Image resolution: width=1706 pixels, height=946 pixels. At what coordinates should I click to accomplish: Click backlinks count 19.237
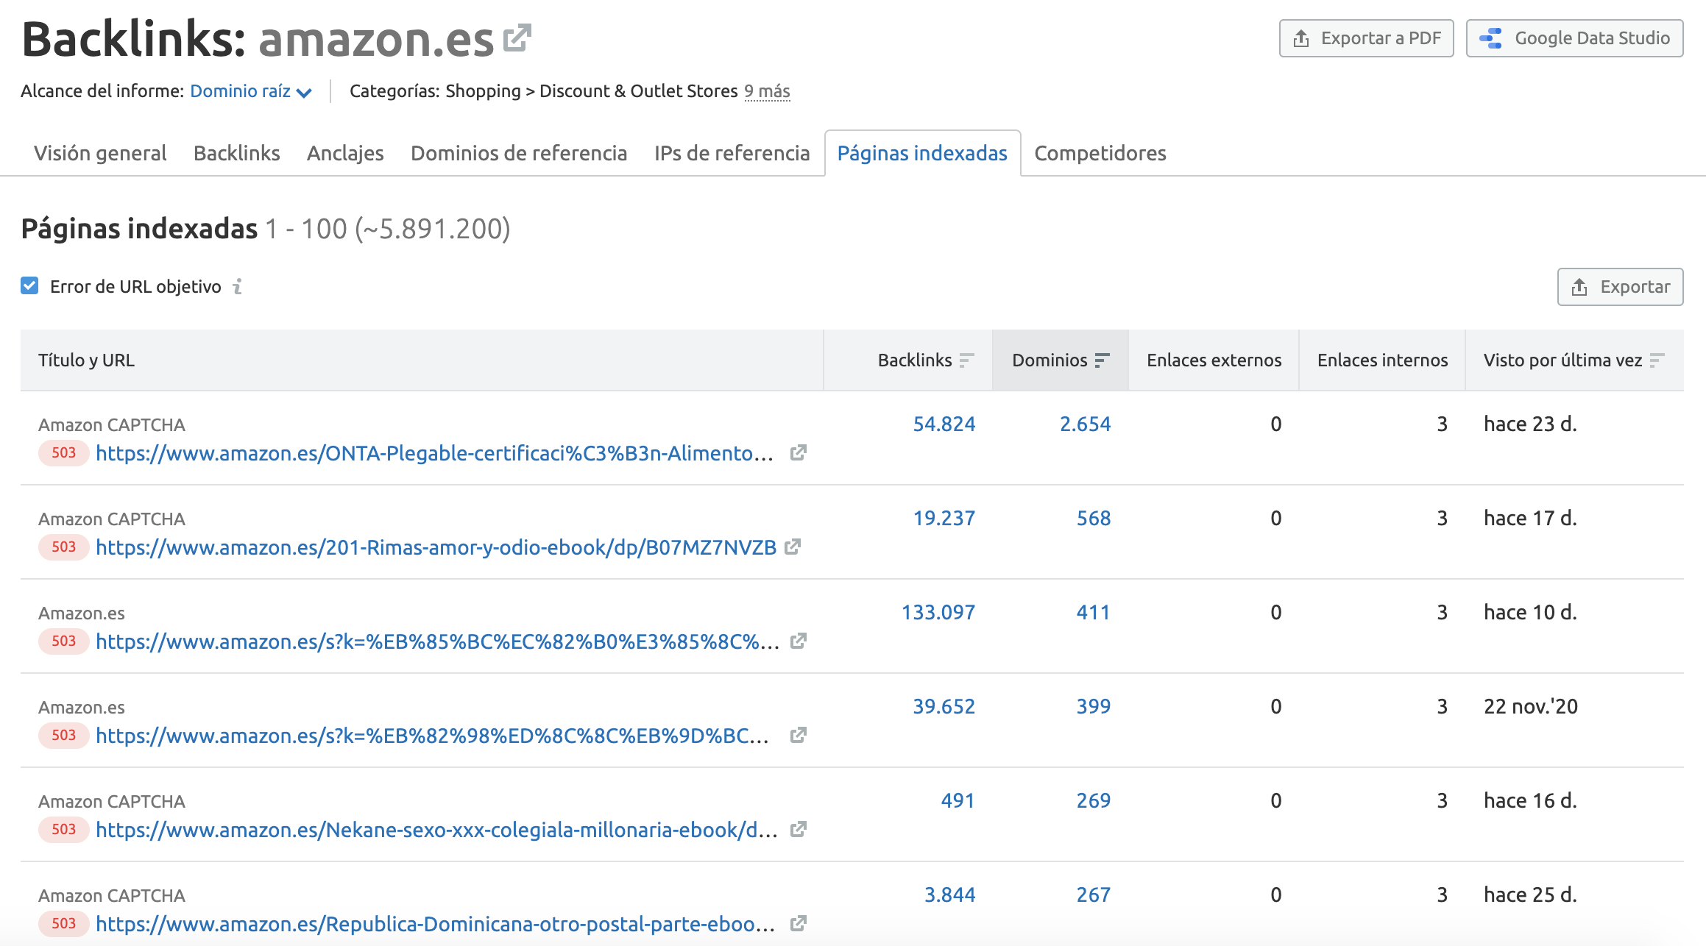click(x=944, y=518)
